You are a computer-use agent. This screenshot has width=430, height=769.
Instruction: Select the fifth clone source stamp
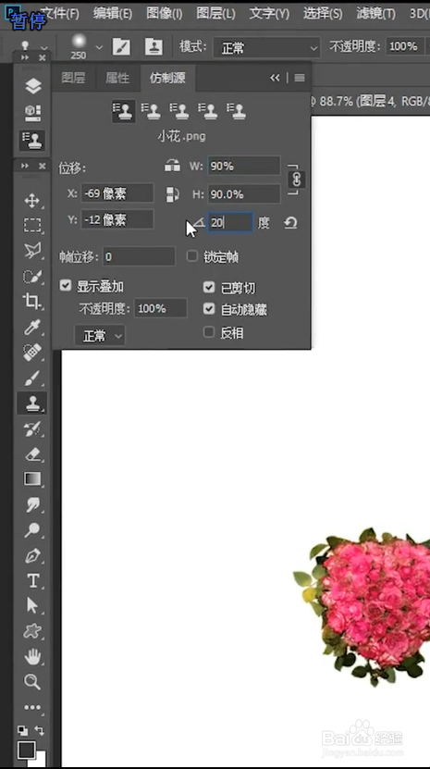(238, 110)
